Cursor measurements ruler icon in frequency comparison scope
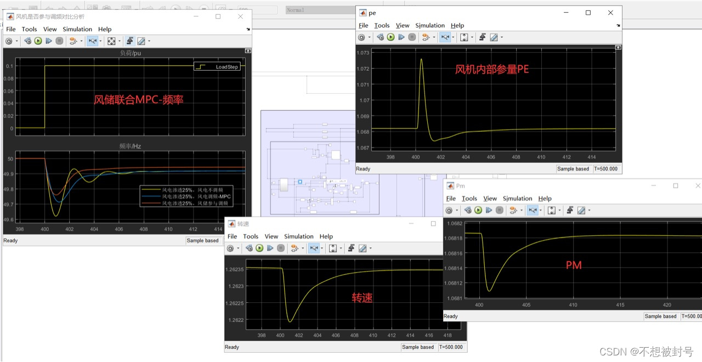Screen dimensions: 702x362 pyautogui.click(x=141, y=41)
